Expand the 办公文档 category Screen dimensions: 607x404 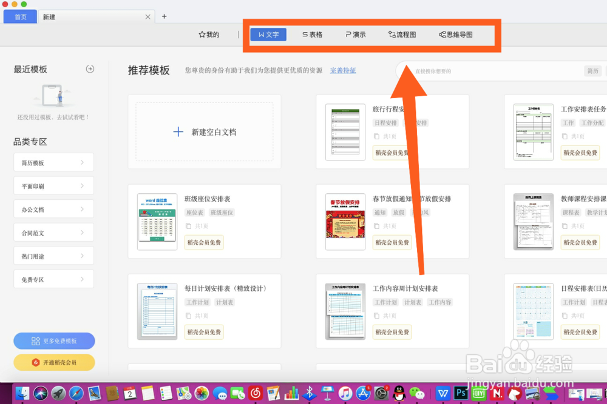click(x=54, y=210)
